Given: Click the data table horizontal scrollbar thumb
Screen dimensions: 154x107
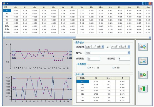Looking at the screenshot, I should [x=41, y=37].
